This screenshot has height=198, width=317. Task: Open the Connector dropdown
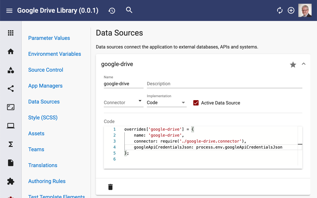pos(124,102)
